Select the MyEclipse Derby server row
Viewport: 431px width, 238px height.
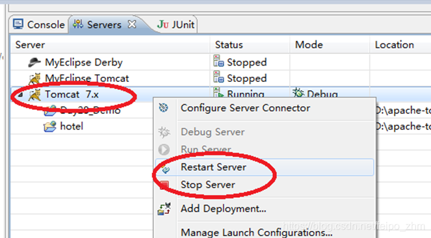tap(220, 62)
